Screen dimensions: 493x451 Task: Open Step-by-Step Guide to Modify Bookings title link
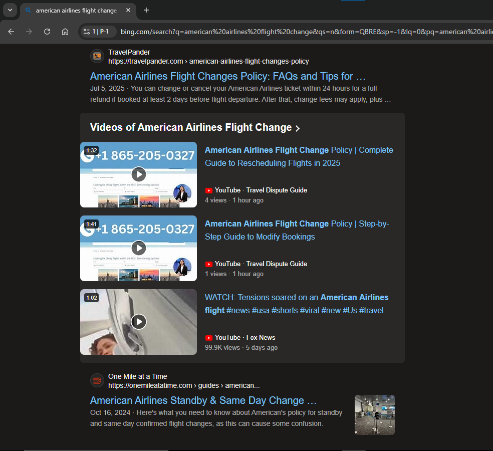tap(296, 230)
